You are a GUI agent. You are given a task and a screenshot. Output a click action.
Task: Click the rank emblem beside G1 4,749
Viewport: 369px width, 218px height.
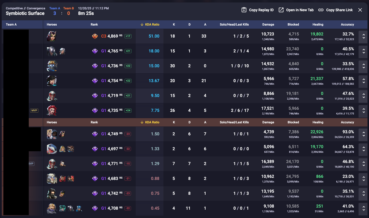click(x=95, y=134)
